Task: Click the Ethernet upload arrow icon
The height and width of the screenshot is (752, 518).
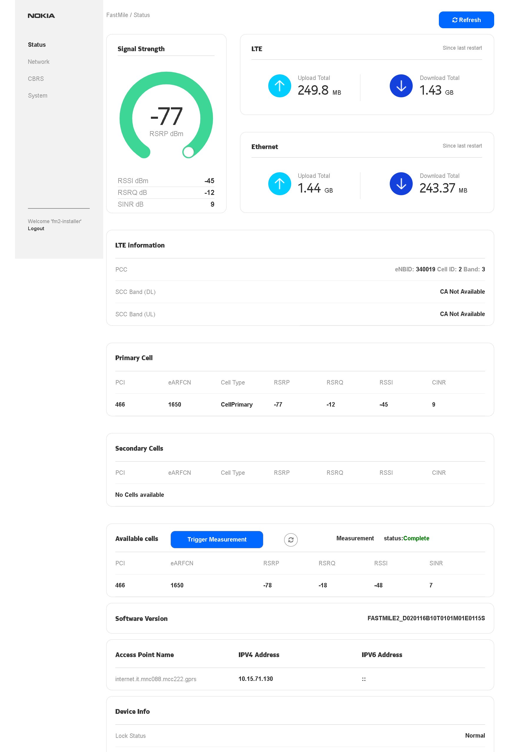Action: pyautogui.click(x=279, y=184)
